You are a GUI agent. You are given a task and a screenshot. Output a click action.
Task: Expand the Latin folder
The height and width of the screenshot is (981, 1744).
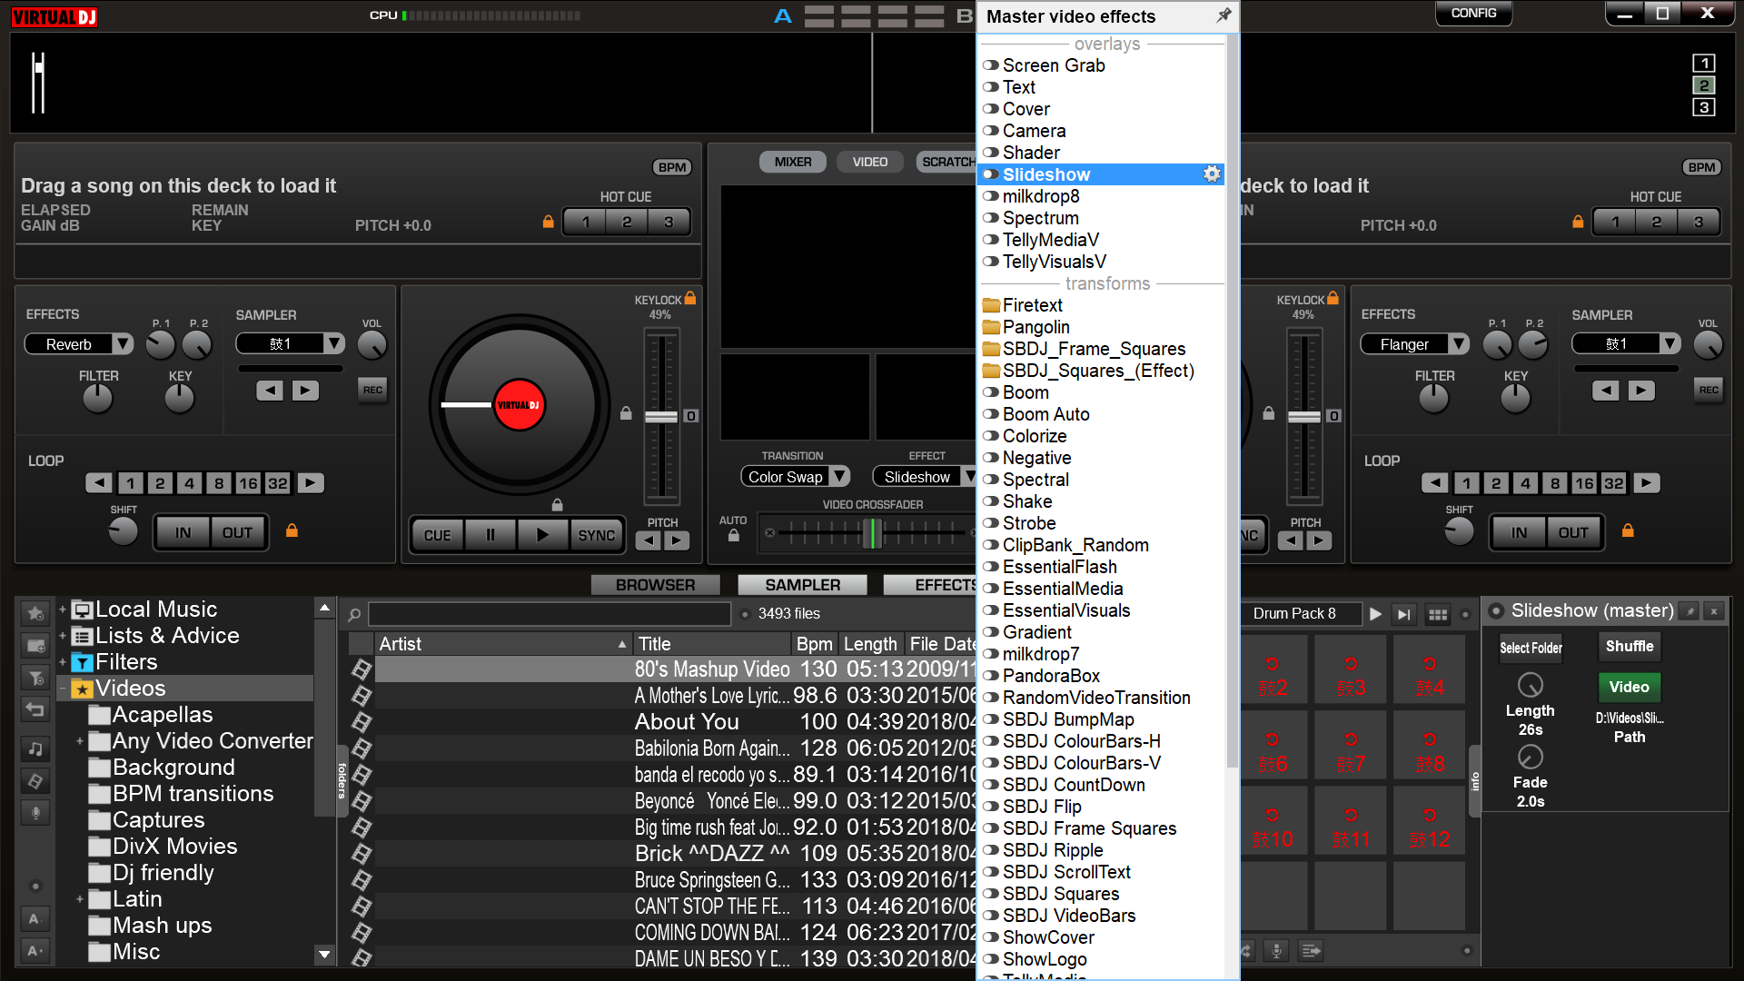[79, 899]
